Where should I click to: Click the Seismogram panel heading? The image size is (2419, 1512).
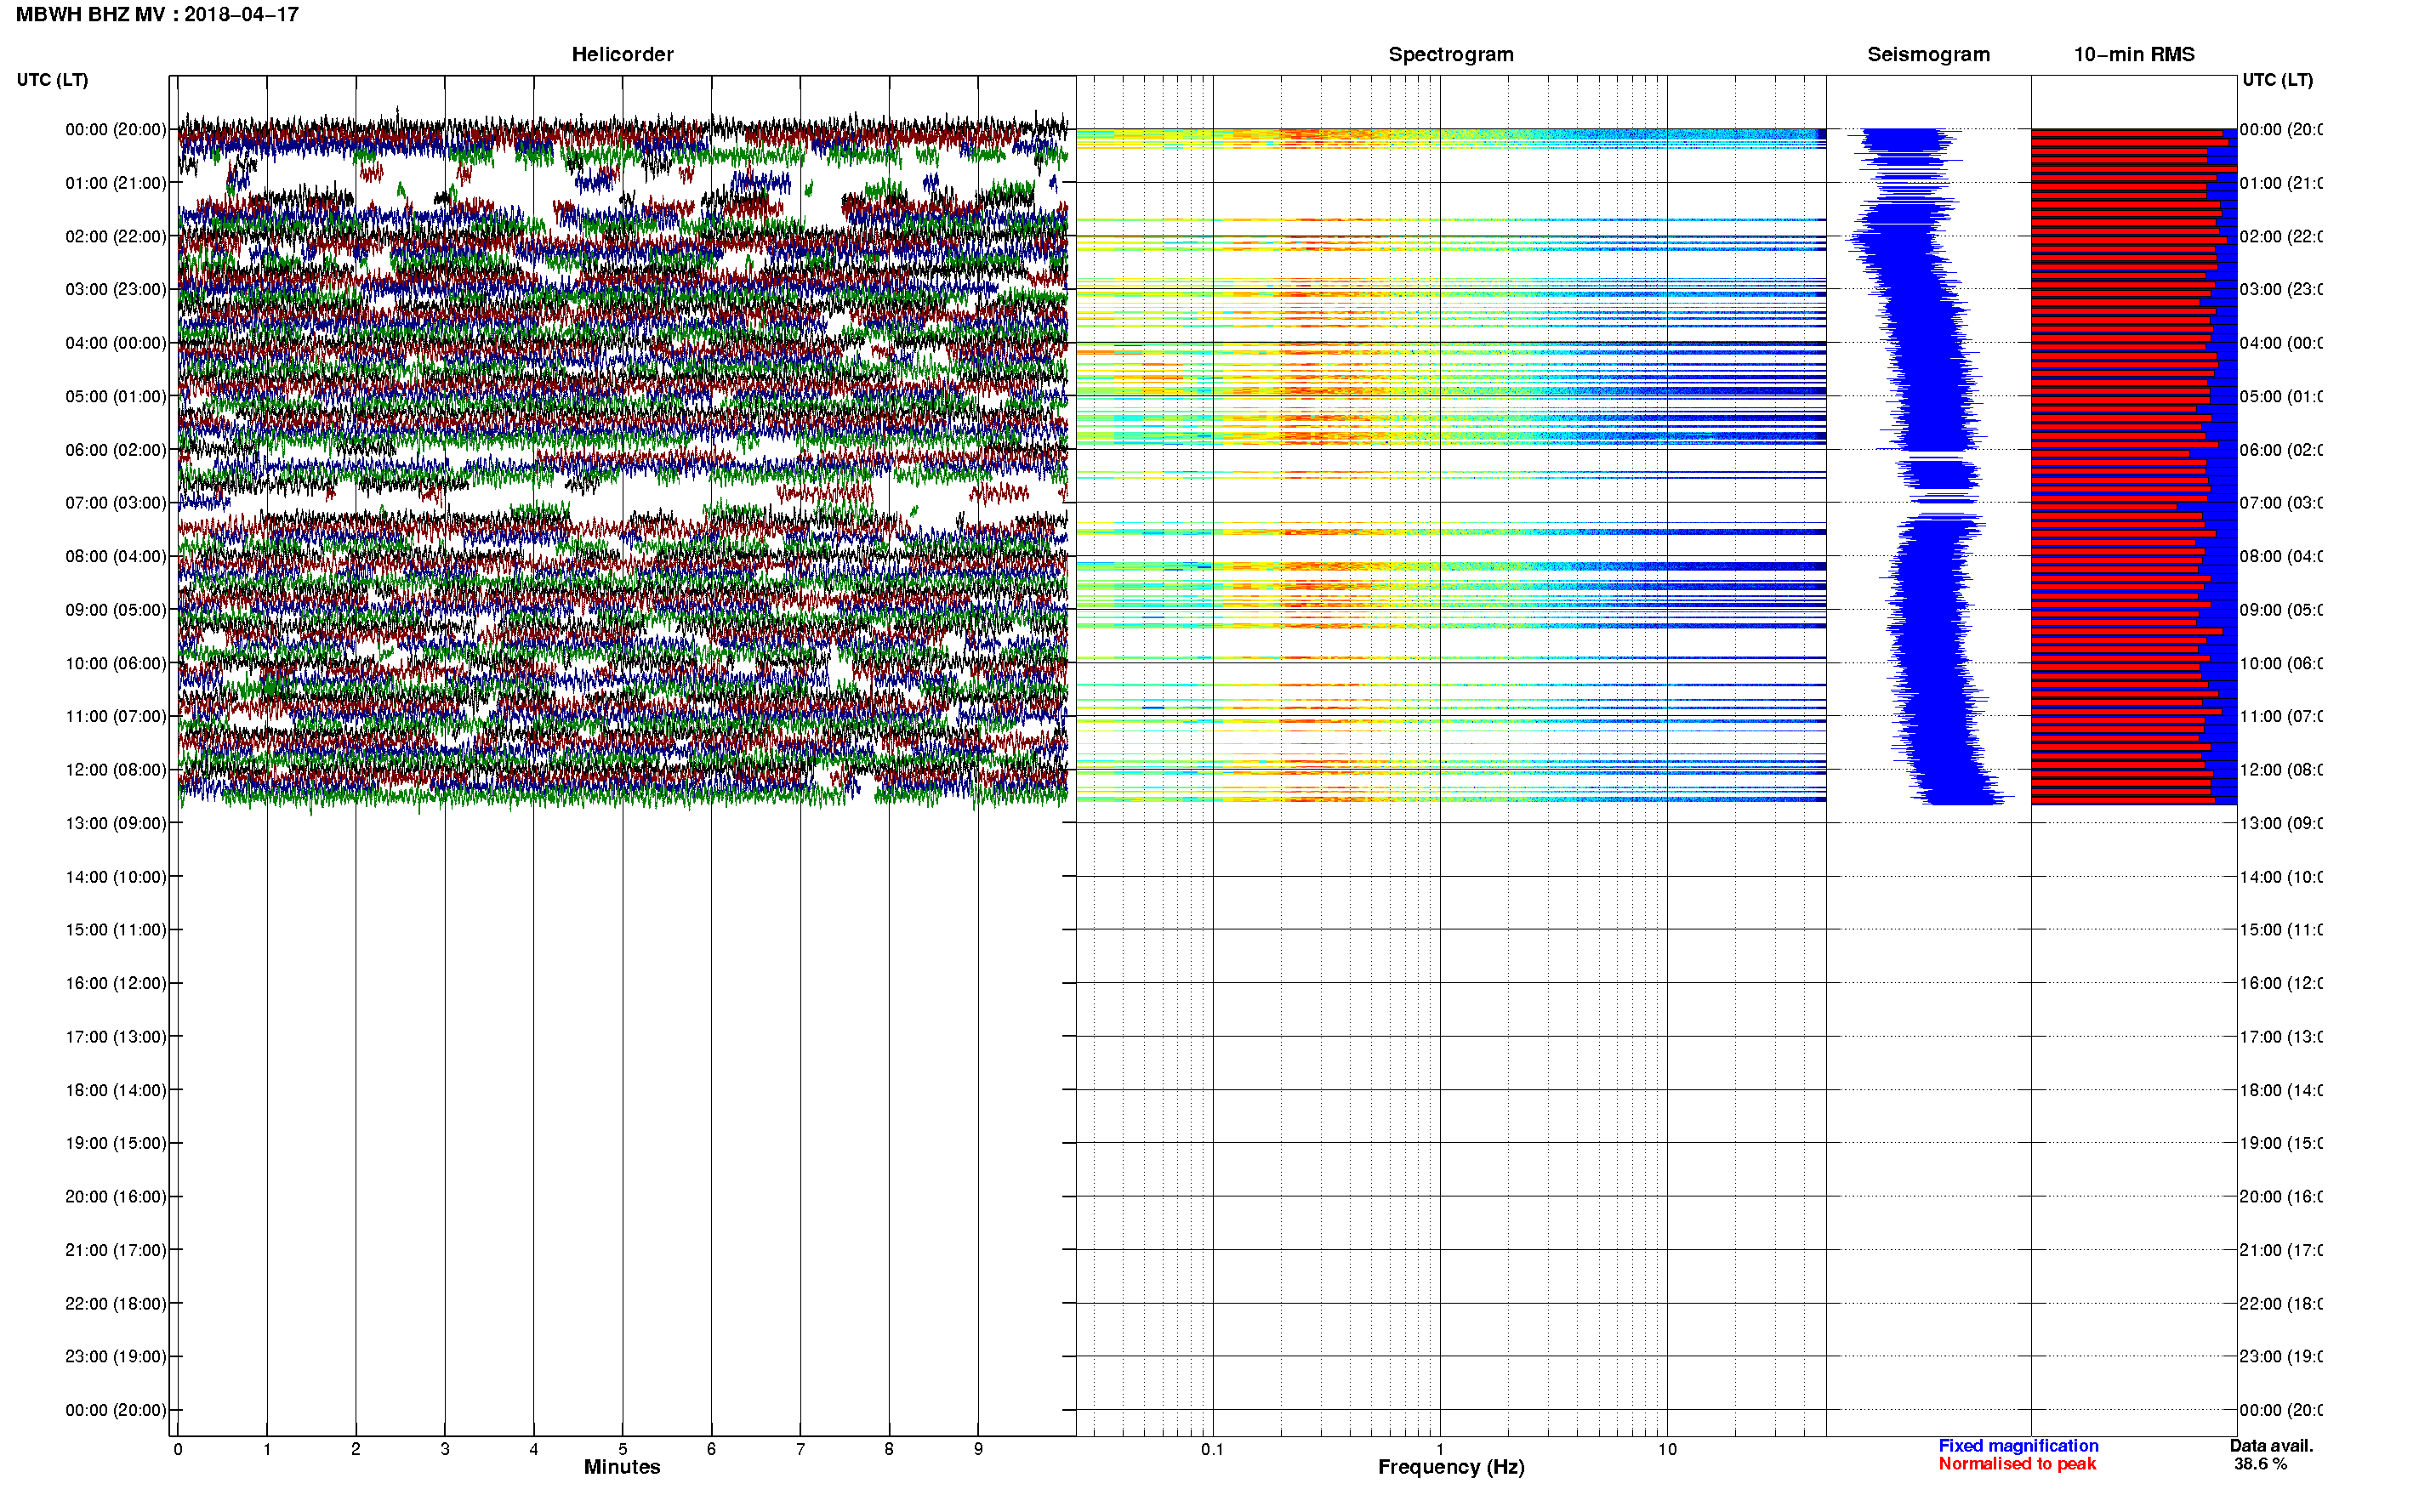(1928, 55)
